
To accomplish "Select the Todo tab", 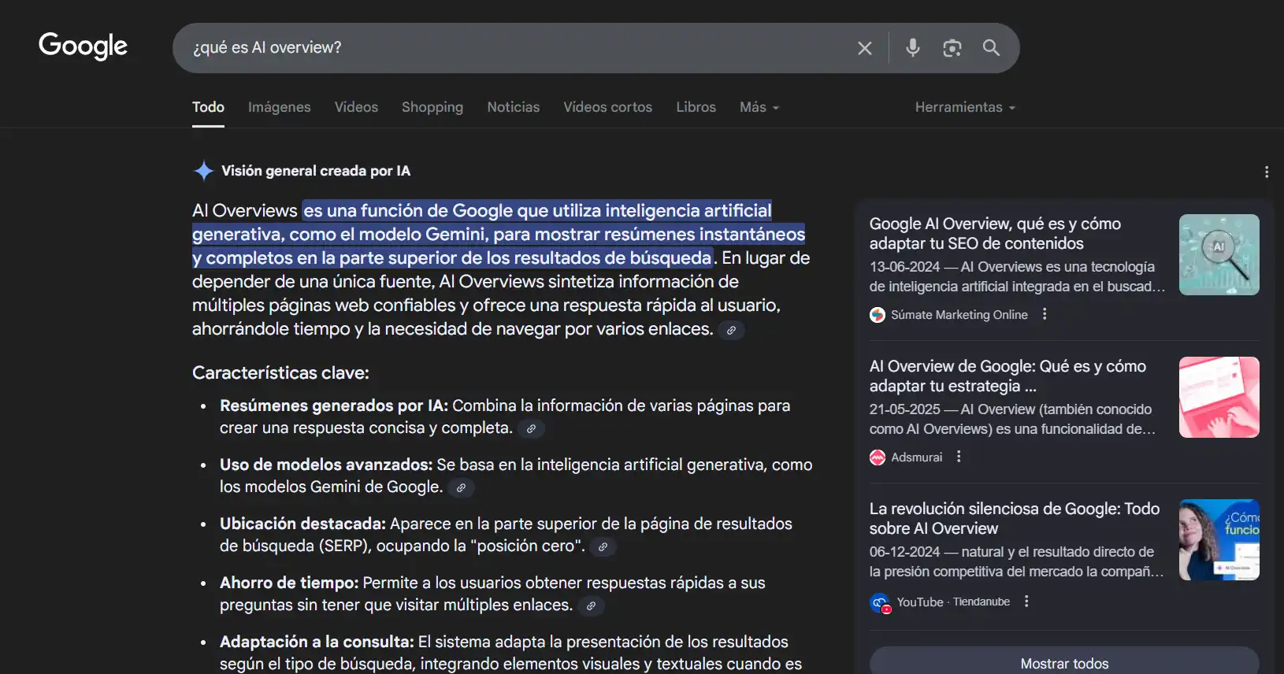I will (x=208, y=107).
